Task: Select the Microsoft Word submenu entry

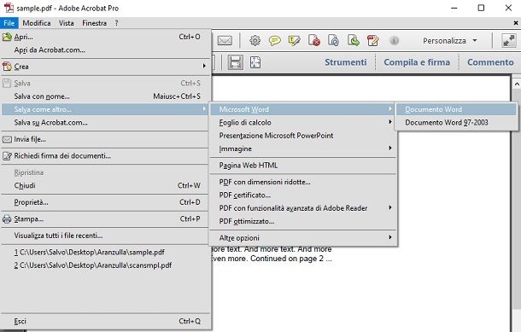Action: click(x=303, y=109)
